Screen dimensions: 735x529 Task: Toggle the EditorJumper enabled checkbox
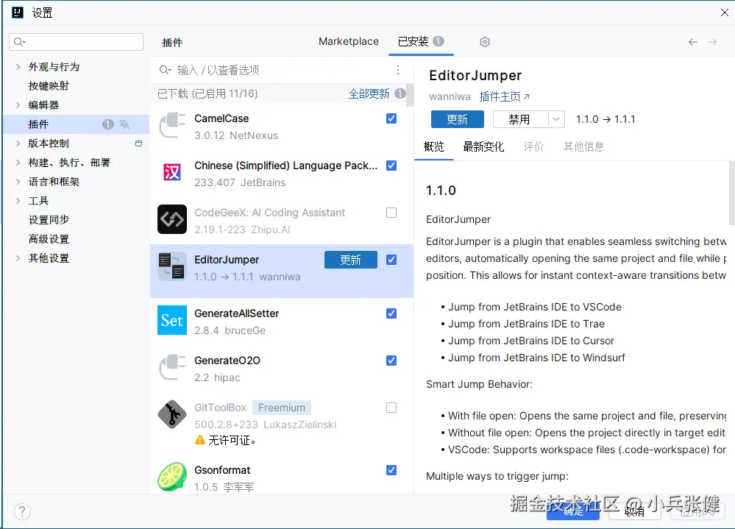pos(391,260)
